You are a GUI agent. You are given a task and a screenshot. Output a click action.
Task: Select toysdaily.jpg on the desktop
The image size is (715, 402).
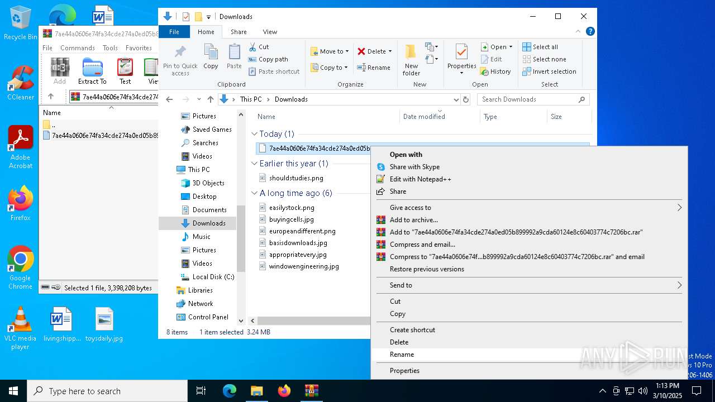pyautogui.click(x=104, y=324)
